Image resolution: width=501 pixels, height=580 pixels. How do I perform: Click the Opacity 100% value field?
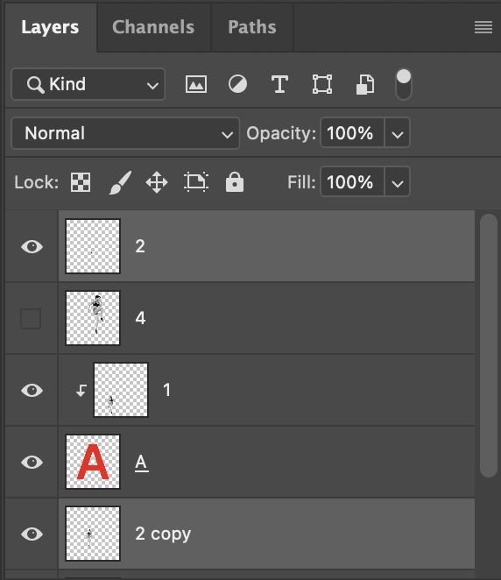tap(352, 133)
